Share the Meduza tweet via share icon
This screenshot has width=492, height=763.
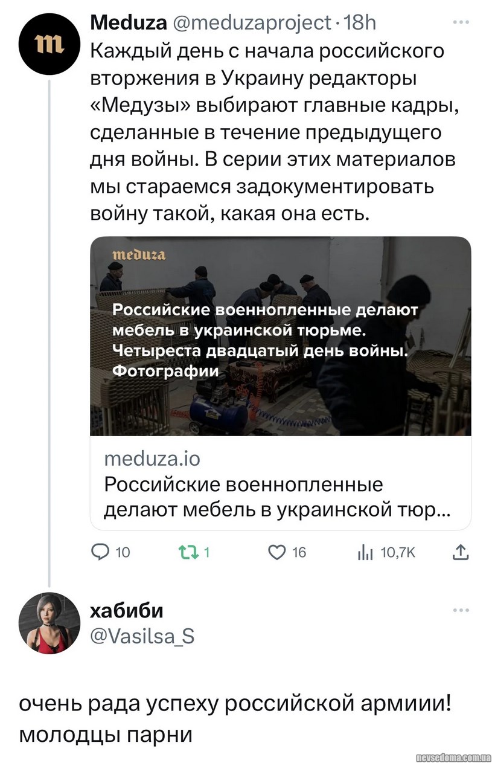point(460,551)
